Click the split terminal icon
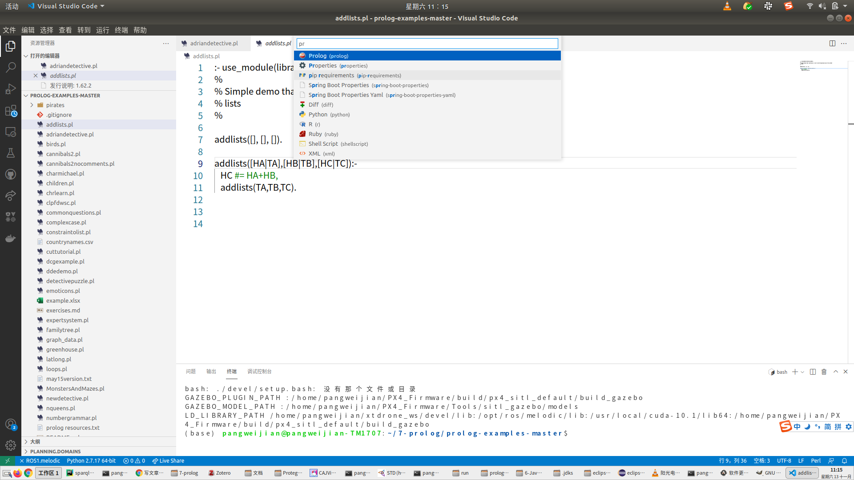 813,372
